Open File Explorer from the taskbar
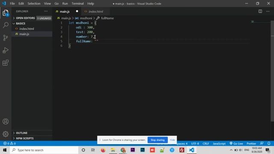 coord(113,150)
